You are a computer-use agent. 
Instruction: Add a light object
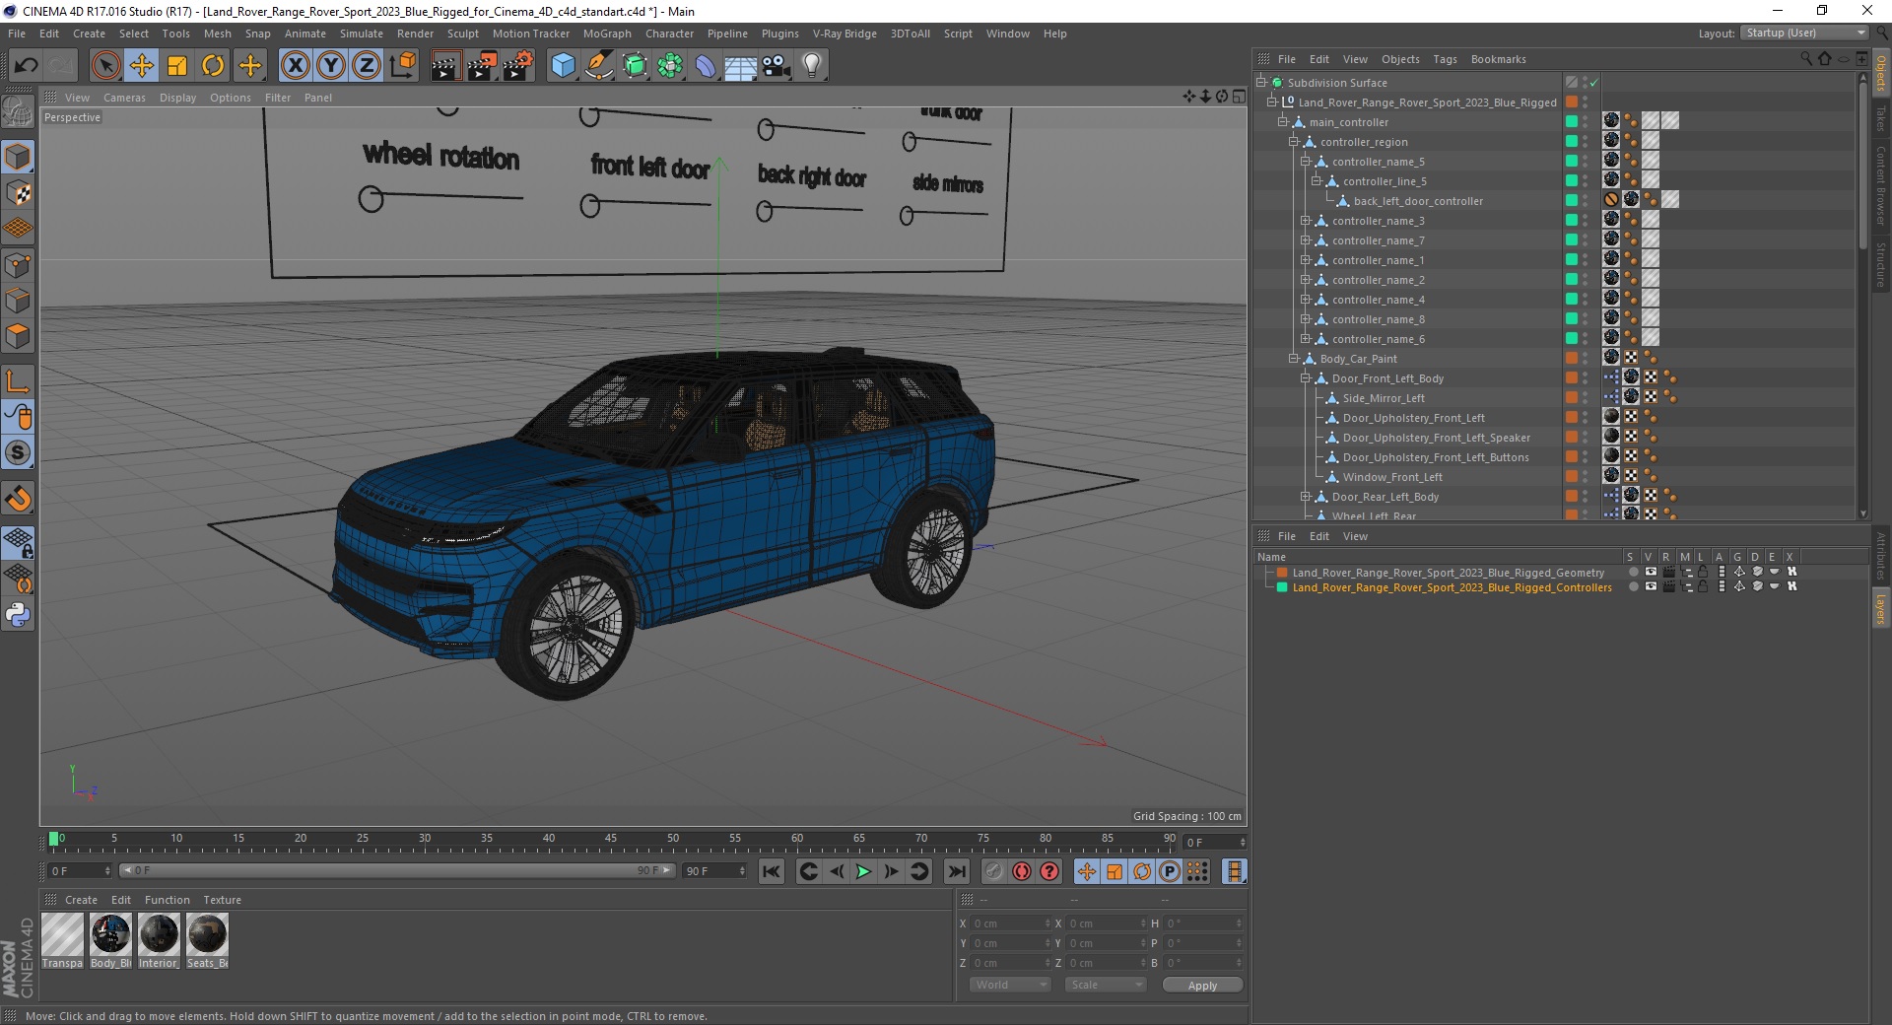click(812, 66)
